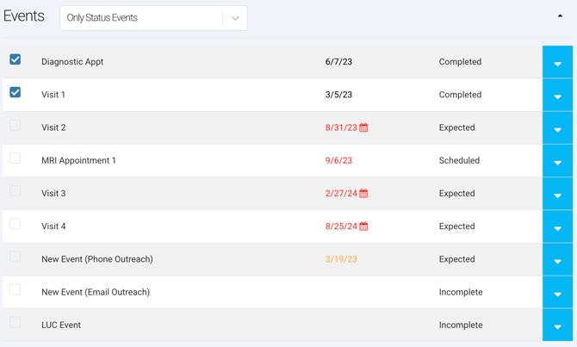Uncheck the Visit 1 checkbox

point(16,92)
